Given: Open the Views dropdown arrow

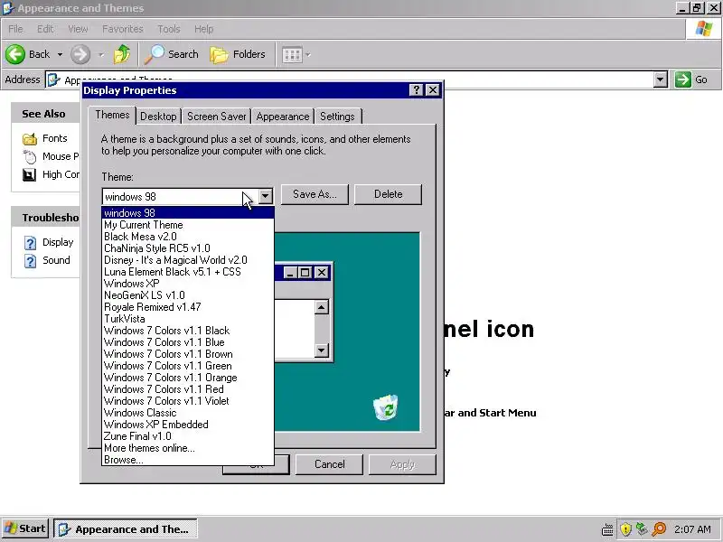Looking at the screenshot, I should [x=308, y=55].
